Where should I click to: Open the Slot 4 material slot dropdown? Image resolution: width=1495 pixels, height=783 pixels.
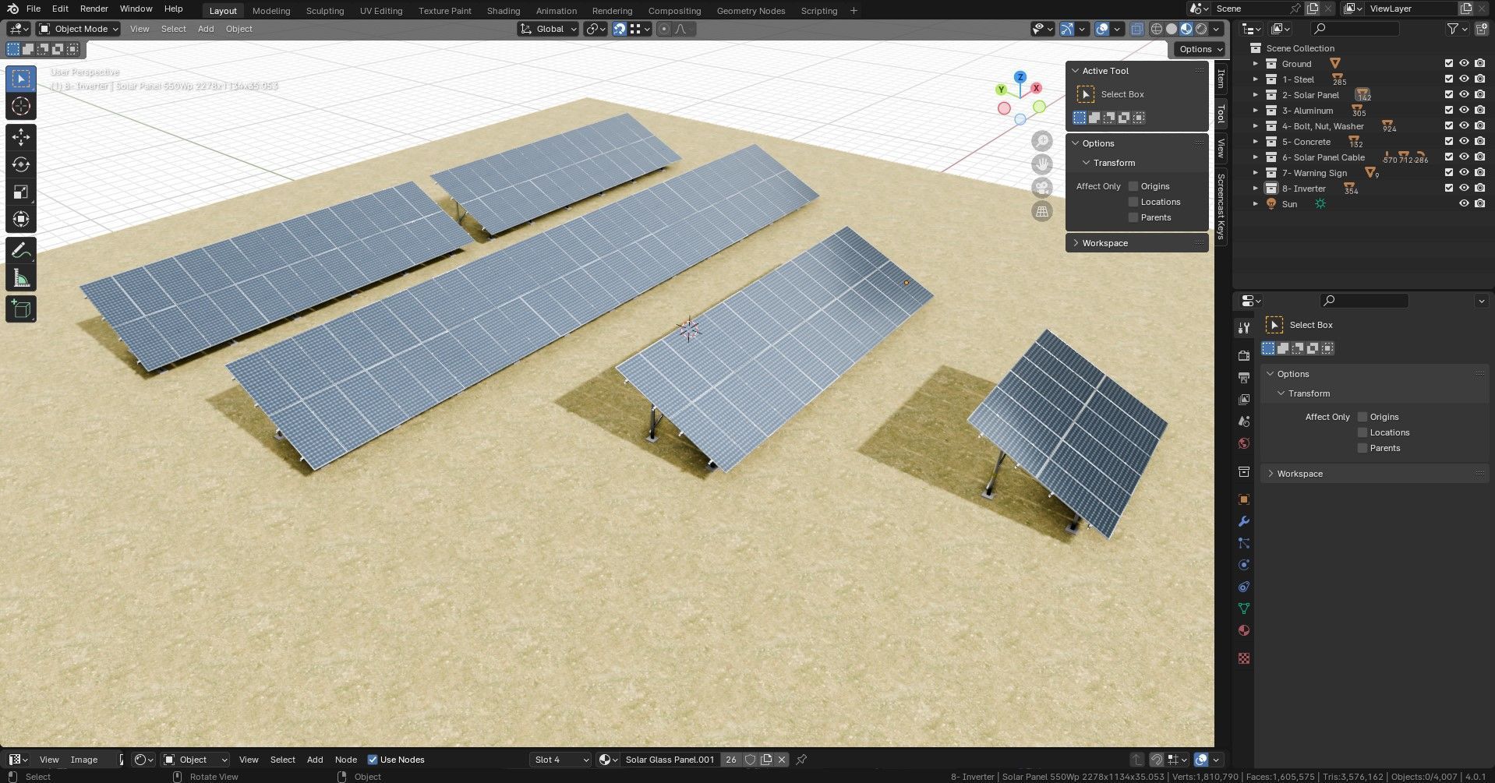coord(561,760)
